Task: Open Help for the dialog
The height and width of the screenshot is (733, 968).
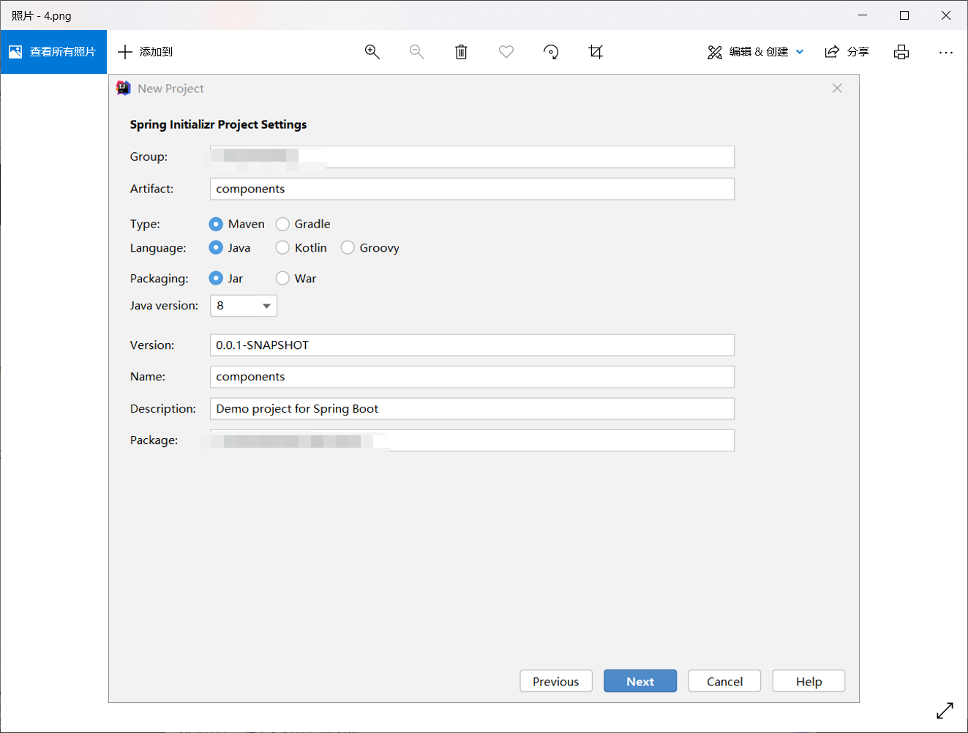Action: (x=808, y=681)
